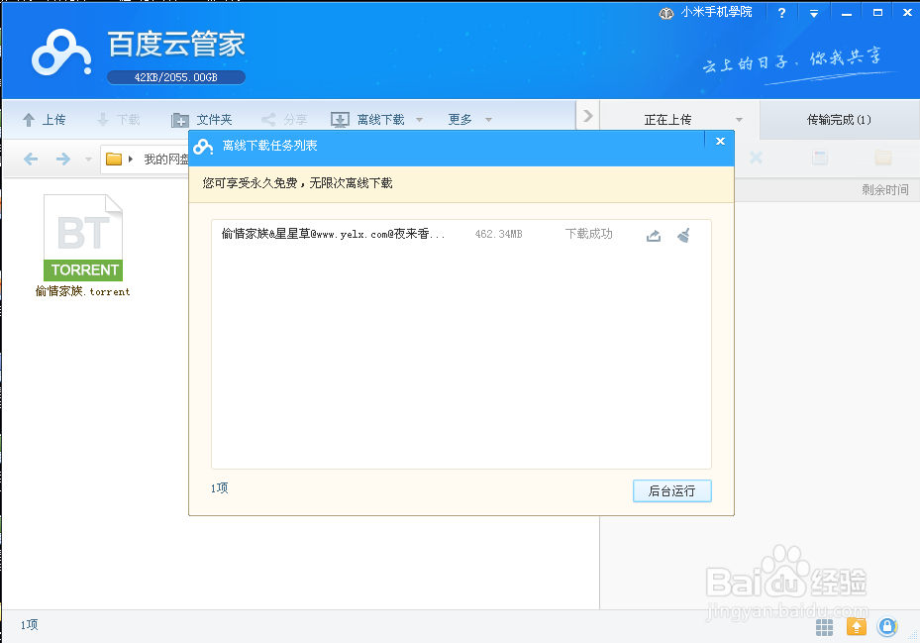Screen dimensions: 920x643
Task: Click the cloud icon in dialog title
Action: [x=203, y=147]
